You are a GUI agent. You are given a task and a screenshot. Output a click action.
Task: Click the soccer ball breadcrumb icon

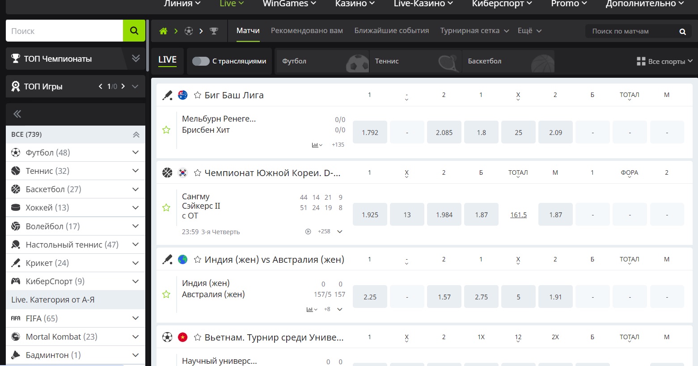click(189, 31)
